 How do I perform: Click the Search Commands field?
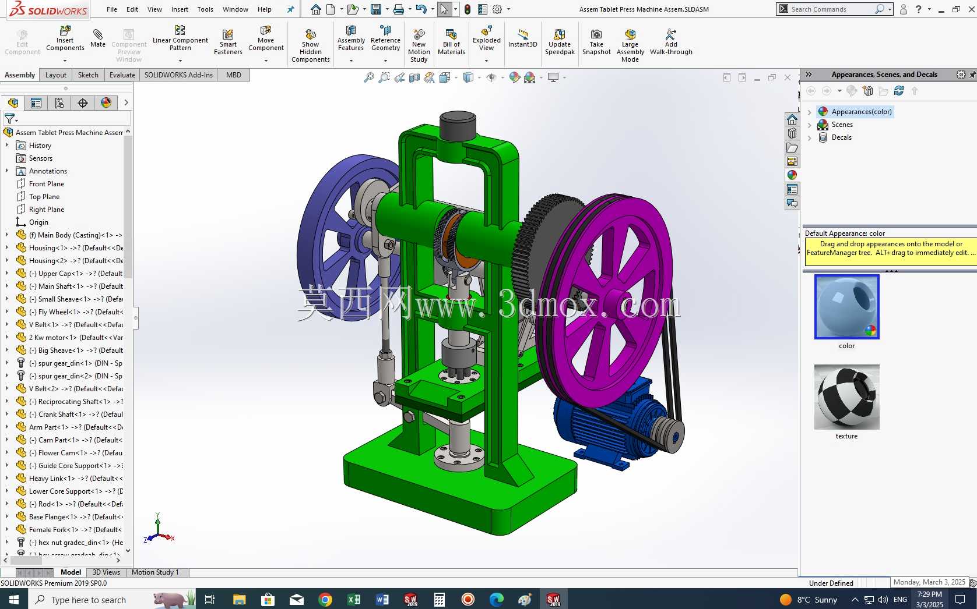click(832, 9)
